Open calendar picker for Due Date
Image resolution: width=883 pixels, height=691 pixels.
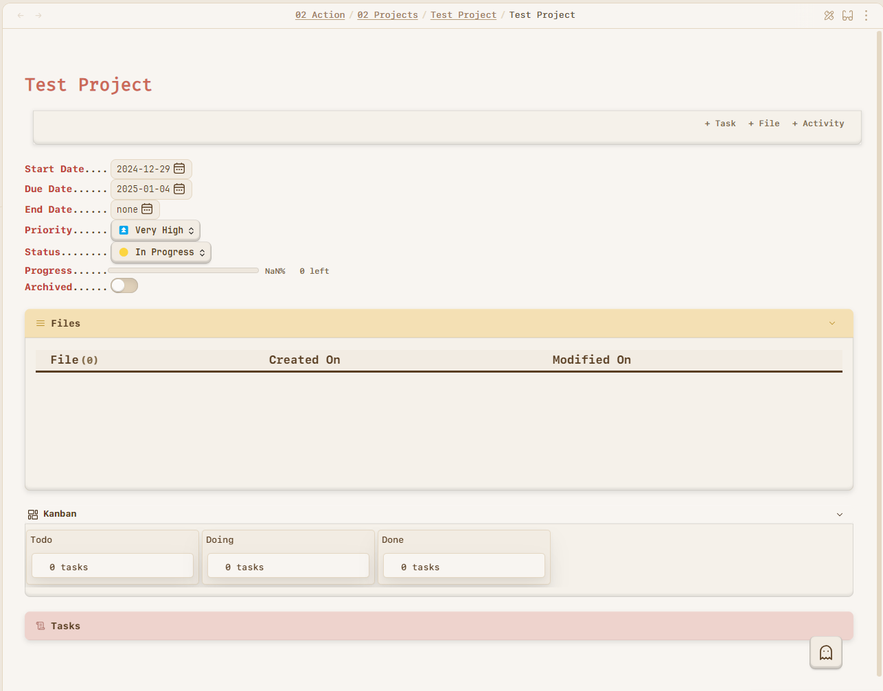[x=179, y=189]
